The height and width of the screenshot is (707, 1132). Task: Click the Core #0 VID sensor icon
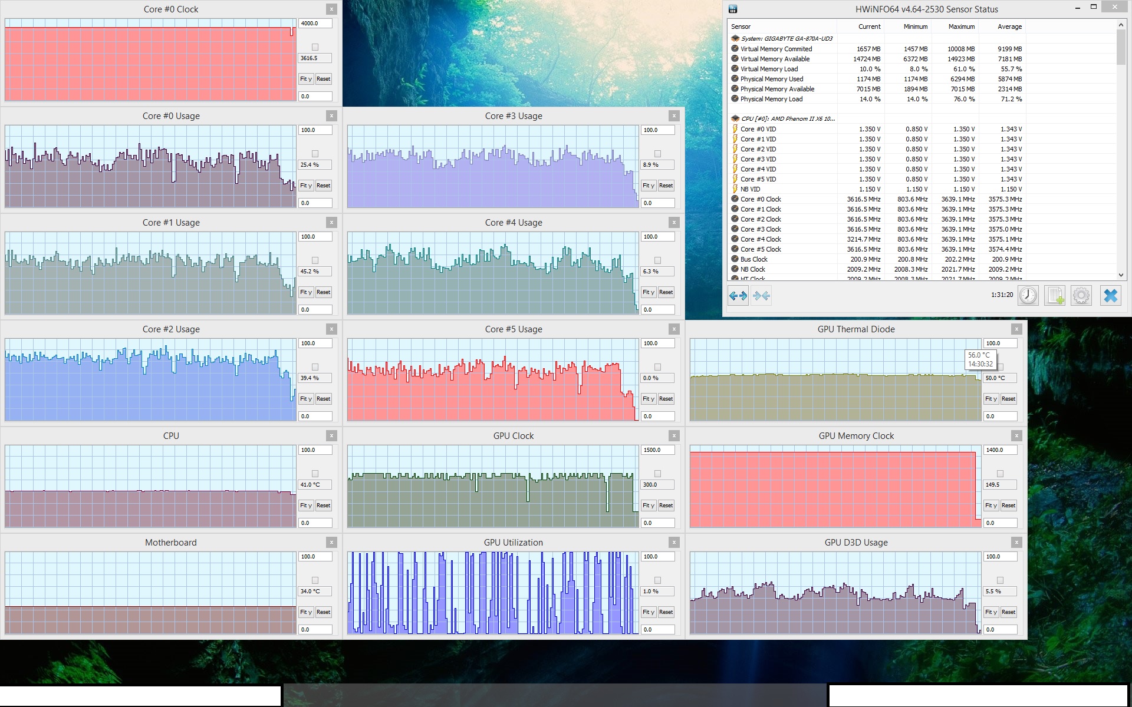coord(735,129)
